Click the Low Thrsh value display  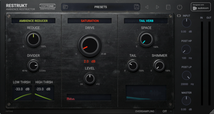click(22, 89)
